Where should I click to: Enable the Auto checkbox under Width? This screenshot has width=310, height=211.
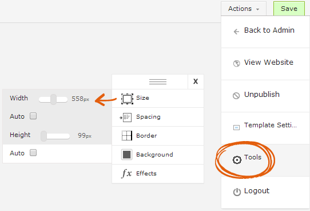tap(33, 116)
